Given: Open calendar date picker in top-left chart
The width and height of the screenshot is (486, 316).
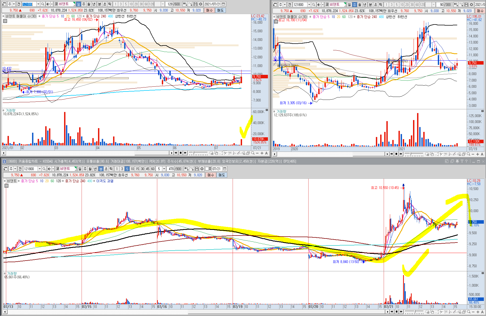Looking at the screenshot, I should [223, 4].
